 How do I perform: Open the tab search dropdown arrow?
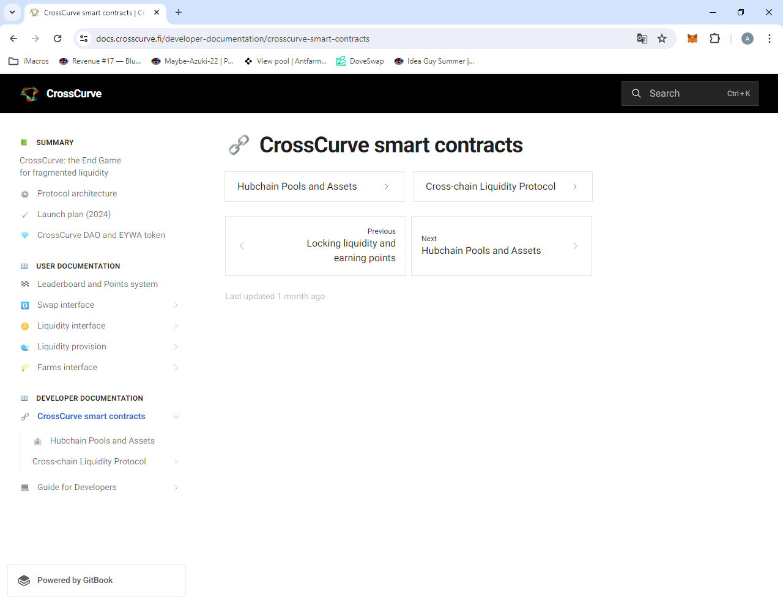(12, 12)
